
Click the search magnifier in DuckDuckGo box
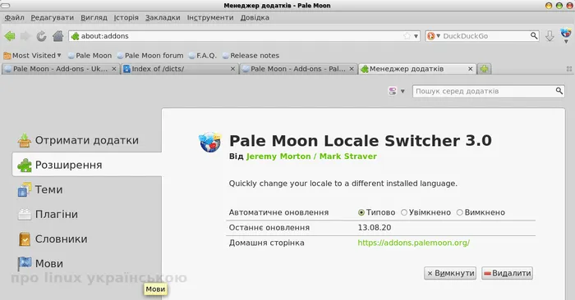[534, 35]
